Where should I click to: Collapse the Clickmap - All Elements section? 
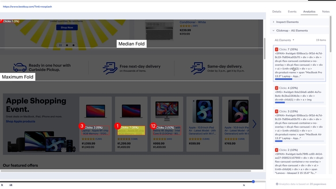coord(299,30)
